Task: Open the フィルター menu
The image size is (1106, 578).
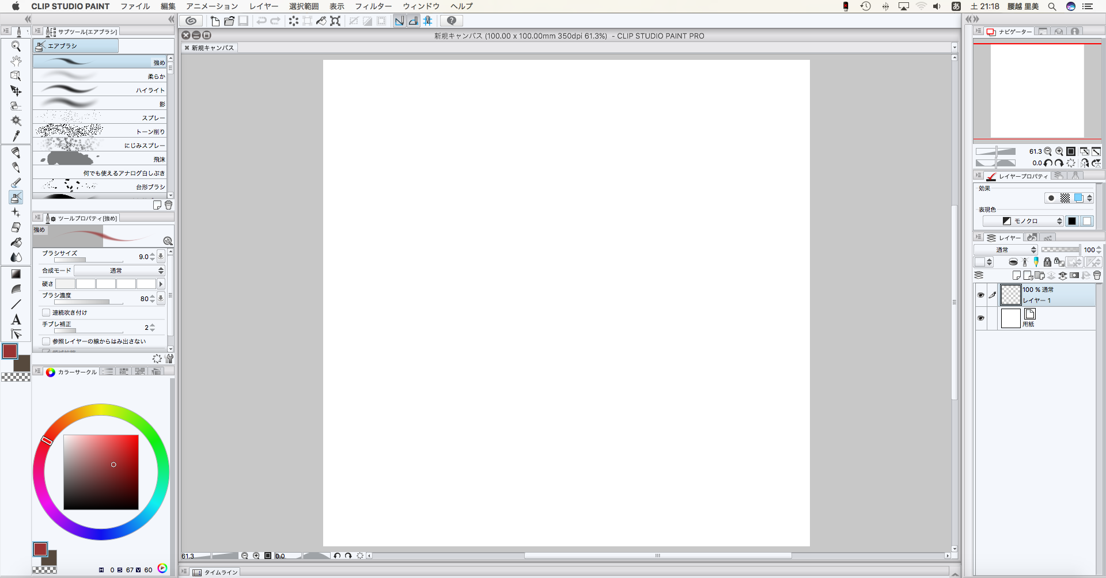Action: point(373,6)
